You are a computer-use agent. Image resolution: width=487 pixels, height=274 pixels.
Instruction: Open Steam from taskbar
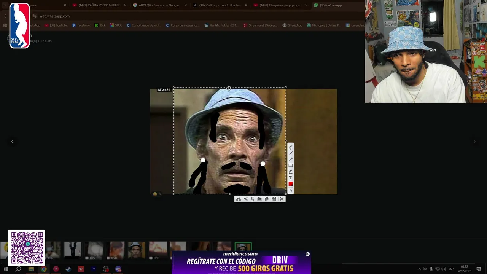(x=68, y=269)
